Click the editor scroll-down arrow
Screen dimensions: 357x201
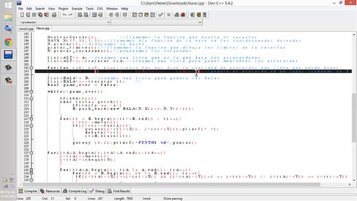click(x=354, y=180)
